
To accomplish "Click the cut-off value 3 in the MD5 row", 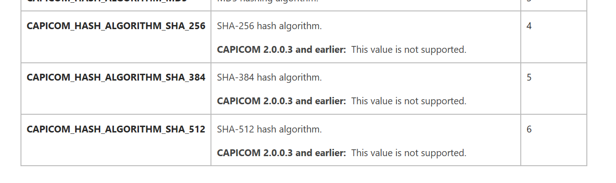I will (x=529, y=1).
